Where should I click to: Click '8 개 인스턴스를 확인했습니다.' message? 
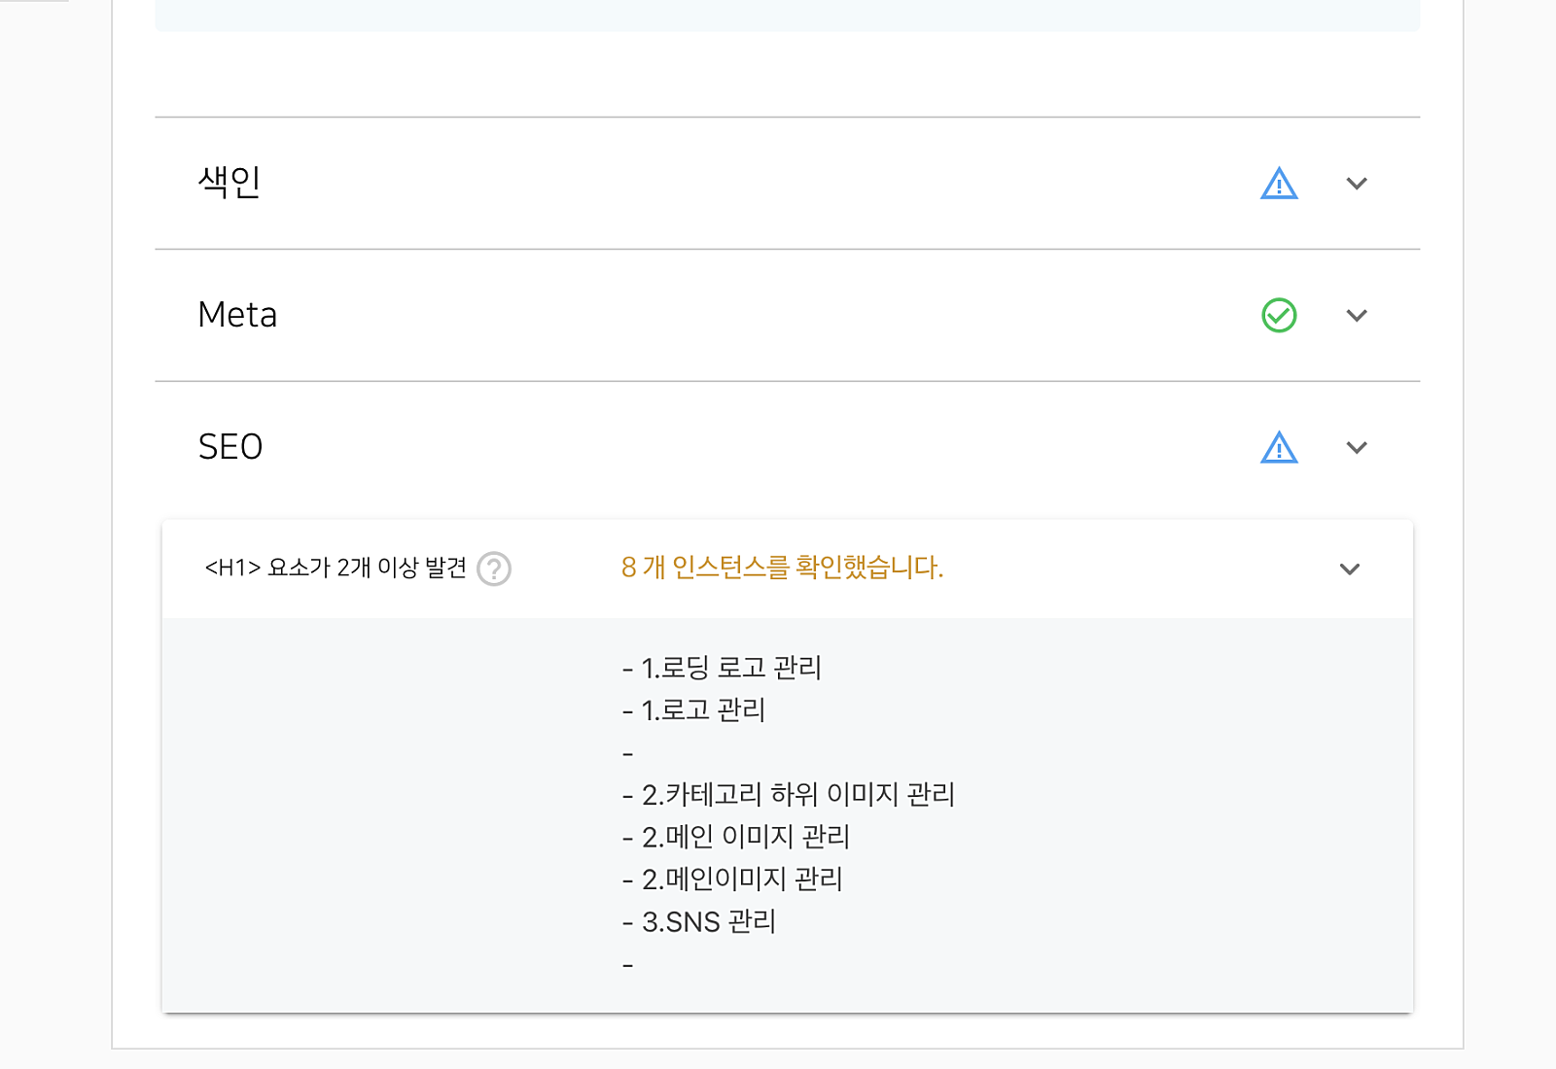(782, 568)
